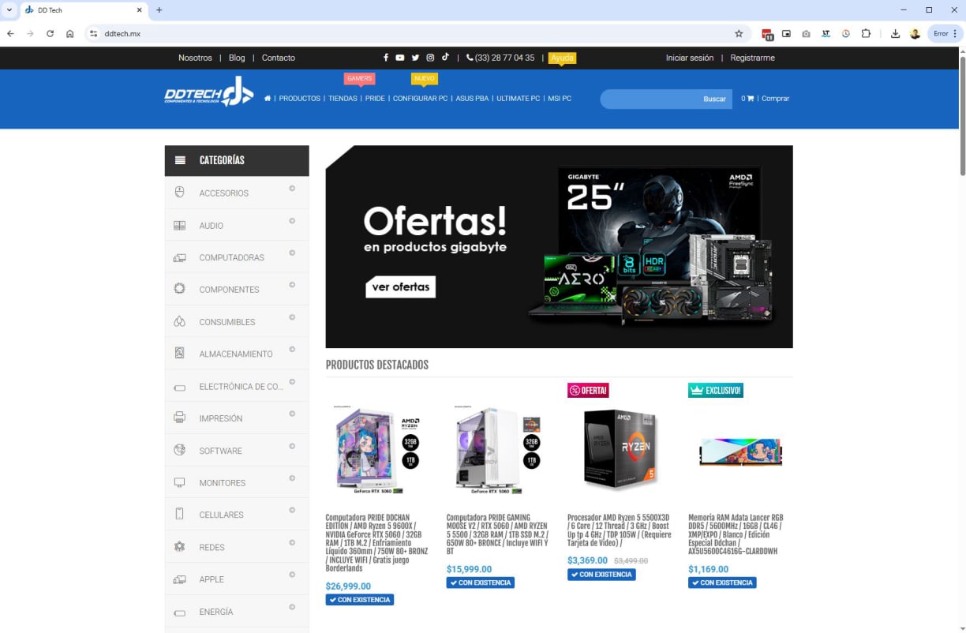Open the TikTok icon link
The image size is (966, 633).
click(445, 58)
